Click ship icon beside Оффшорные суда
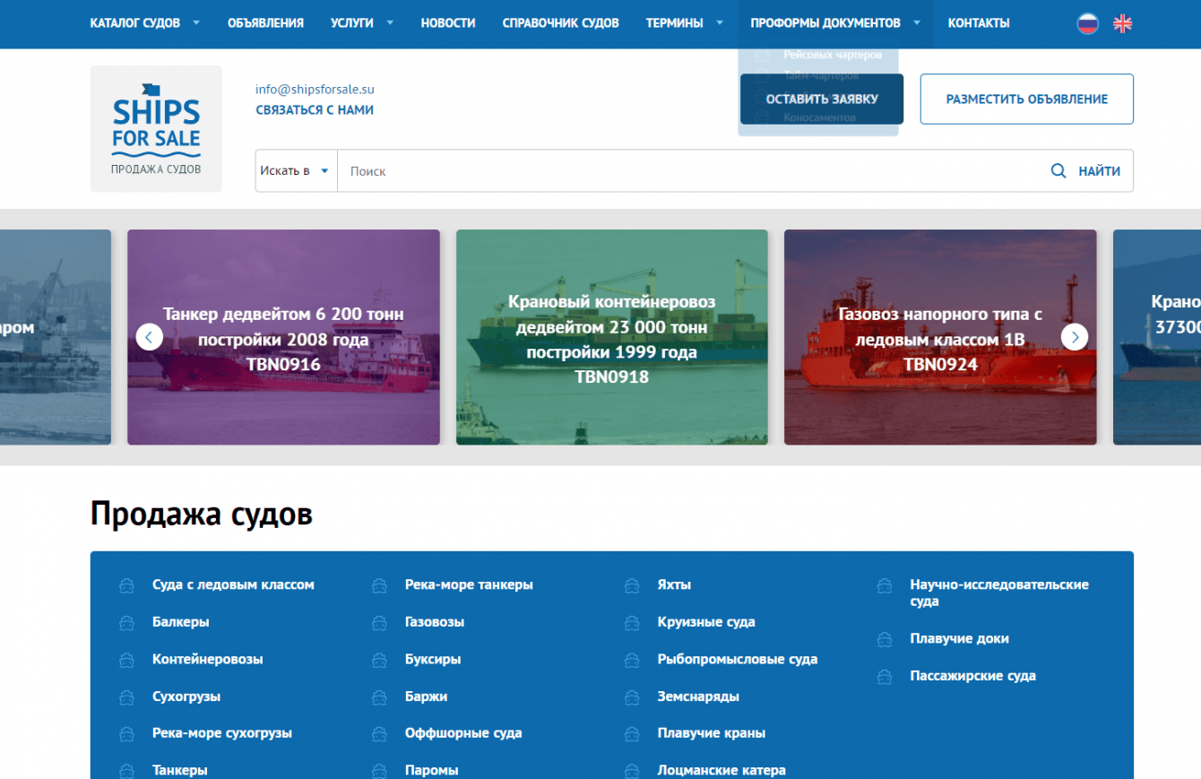This screenshot has width=1201, height=779. (380, 734)
